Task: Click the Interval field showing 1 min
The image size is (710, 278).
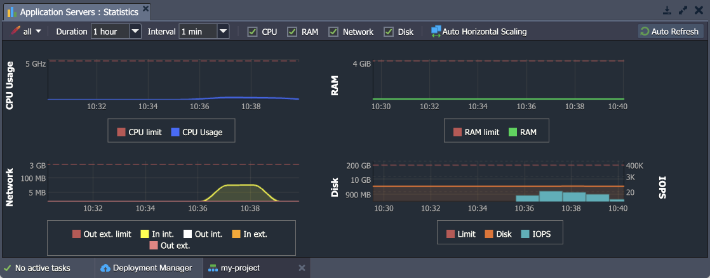Action: (198, 32)
